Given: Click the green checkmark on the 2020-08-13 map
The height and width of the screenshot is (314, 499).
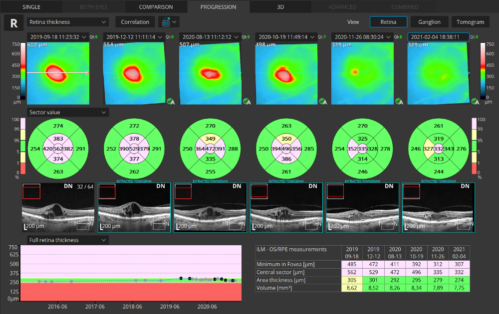Looking at the screenshot, I should click(247, 102).
